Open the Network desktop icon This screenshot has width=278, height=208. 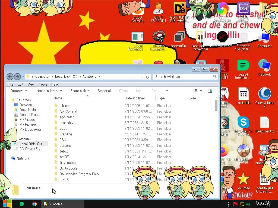click(x=264, y=68)
